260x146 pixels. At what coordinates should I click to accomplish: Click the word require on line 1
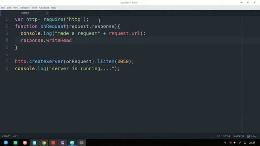tap(53, 19)
